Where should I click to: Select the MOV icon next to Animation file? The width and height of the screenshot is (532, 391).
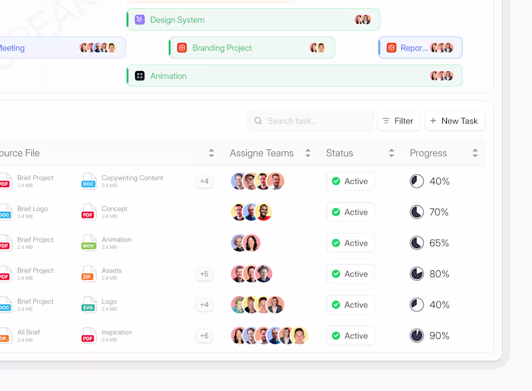pyautogui.click(x=88, y=243)
